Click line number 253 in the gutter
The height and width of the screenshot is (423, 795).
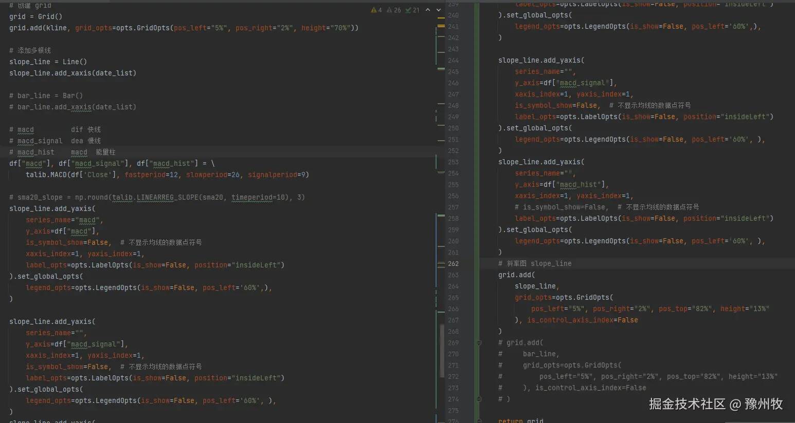click(x=453, y=162)
